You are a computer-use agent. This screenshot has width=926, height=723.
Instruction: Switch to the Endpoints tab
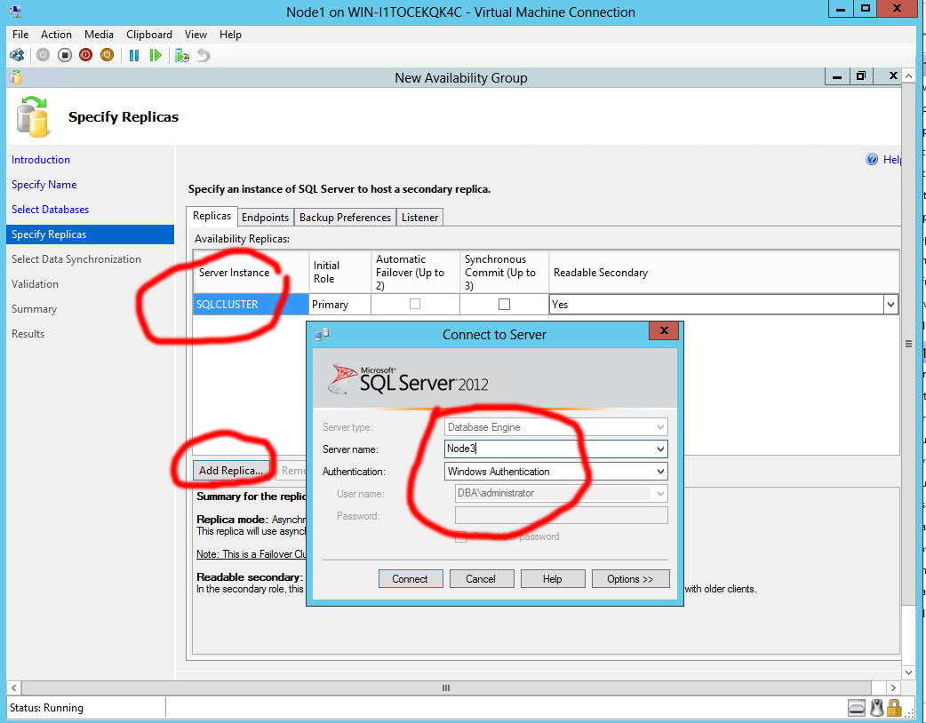point(265,218)
